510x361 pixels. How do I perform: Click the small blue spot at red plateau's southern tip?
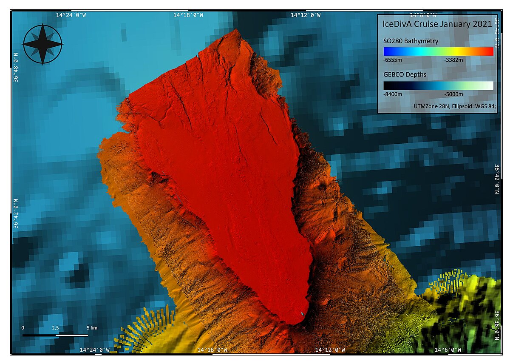click(x=302, y=314)
